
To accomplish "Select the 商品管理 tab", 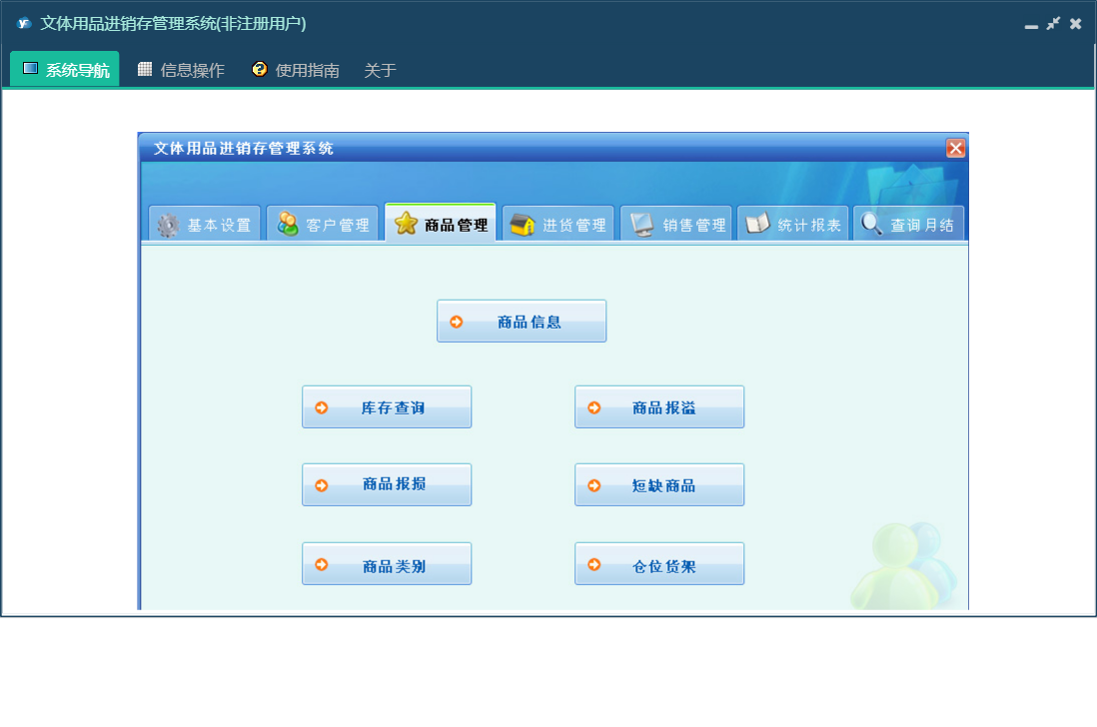I will pyautogui.click(x=441, y=223).
